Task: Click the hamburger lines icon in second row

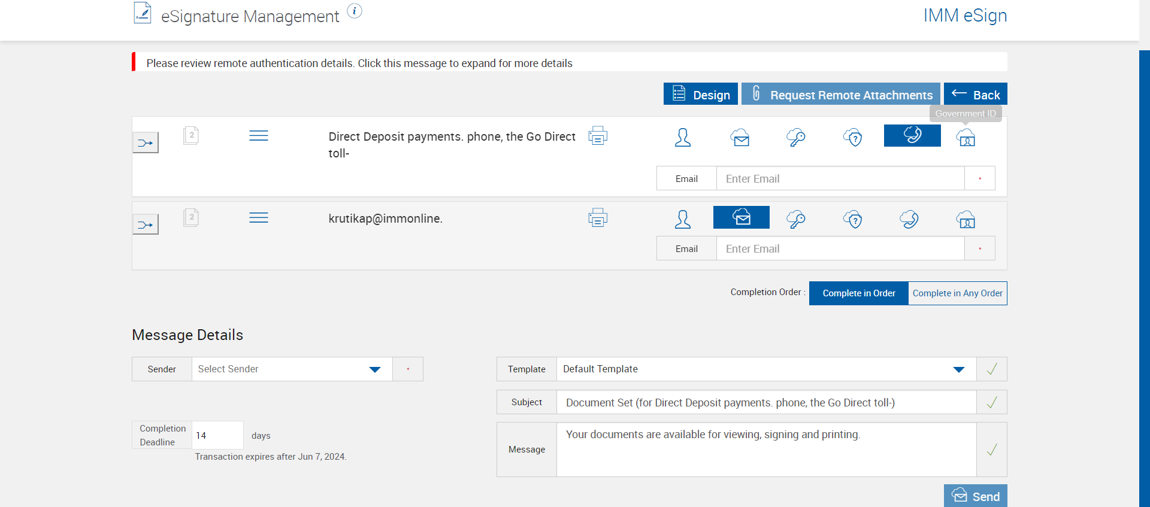Action: pos(258,218)
